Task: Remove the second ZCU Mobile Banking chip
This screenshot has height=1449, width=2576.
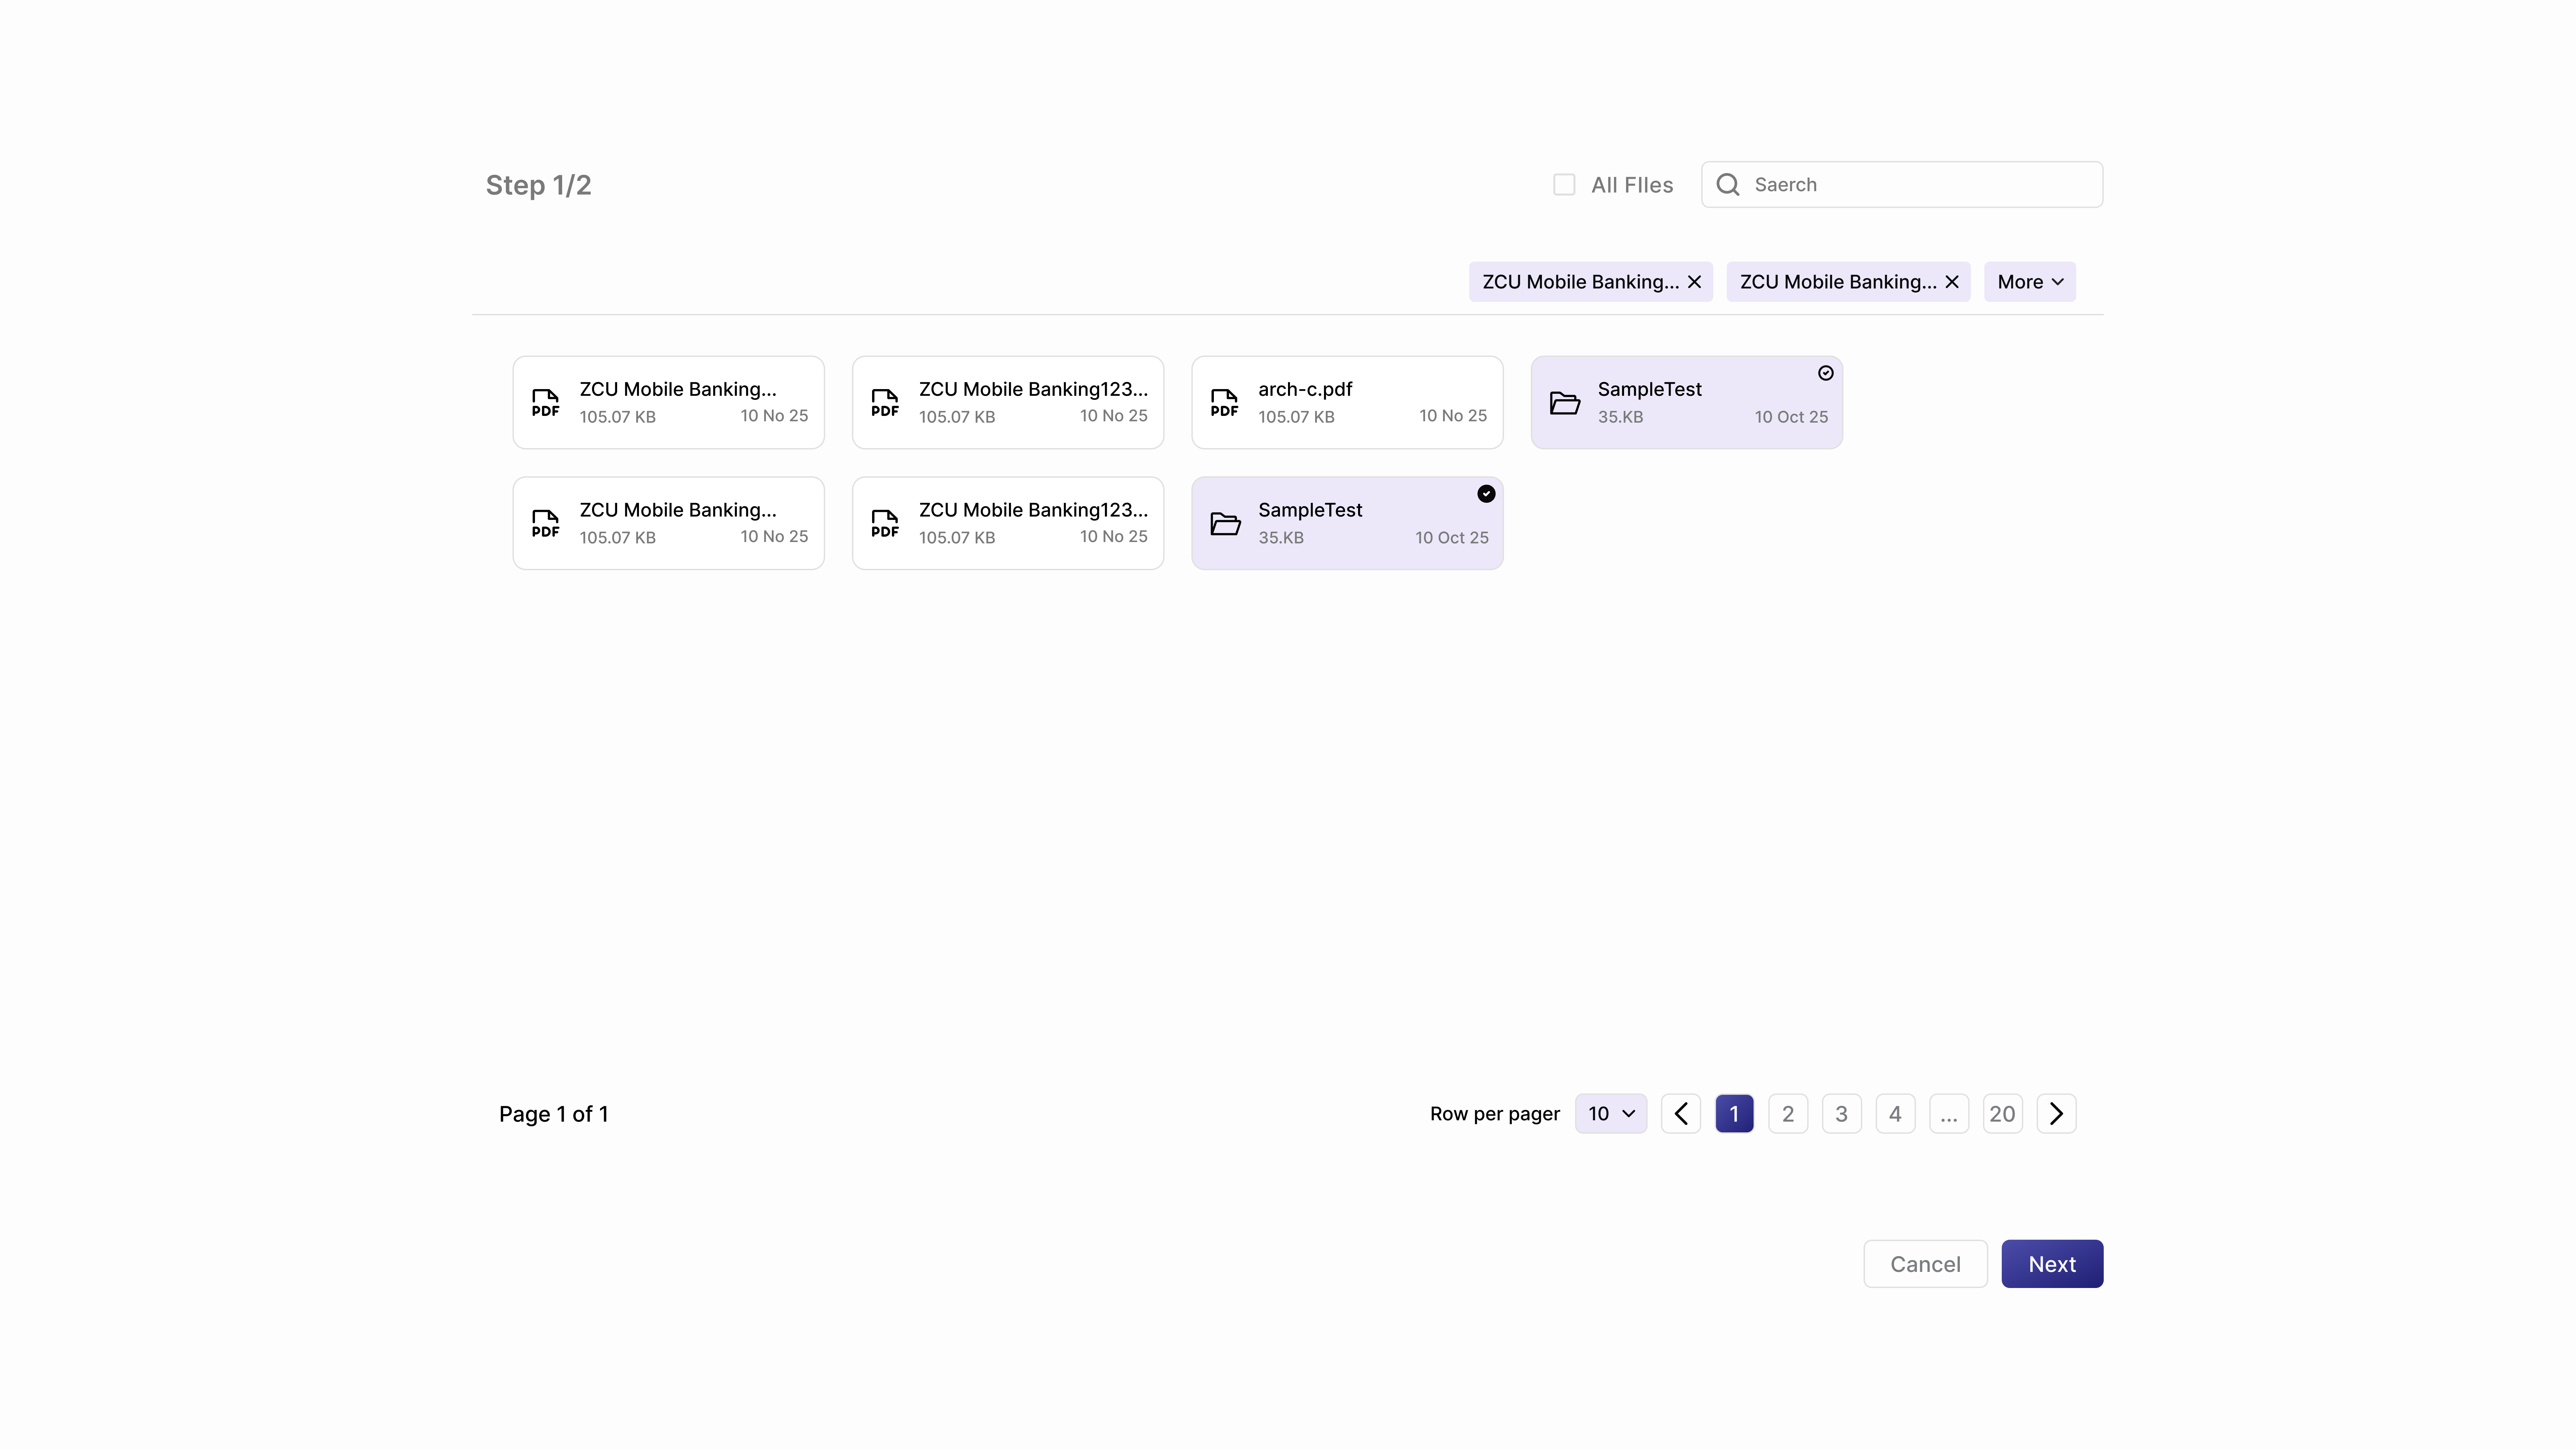Action: point(1952,282)
